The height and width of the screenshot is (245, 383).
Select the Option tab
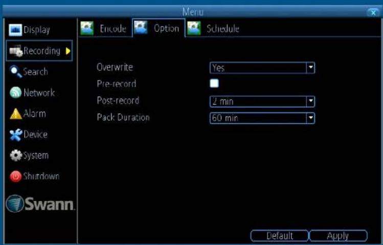(159, 28)
